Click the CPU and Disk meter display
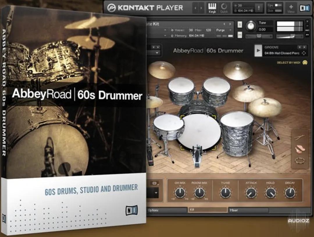314x237 pixels. point(275,8)
